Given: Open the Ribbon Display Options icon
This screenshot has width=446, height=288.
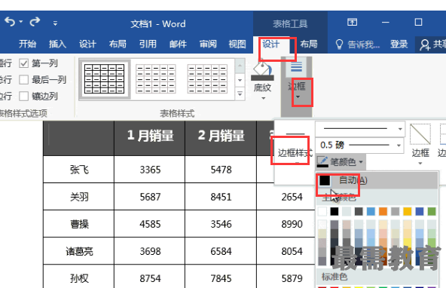Looking at the screenshot, I should click(352, 22).
